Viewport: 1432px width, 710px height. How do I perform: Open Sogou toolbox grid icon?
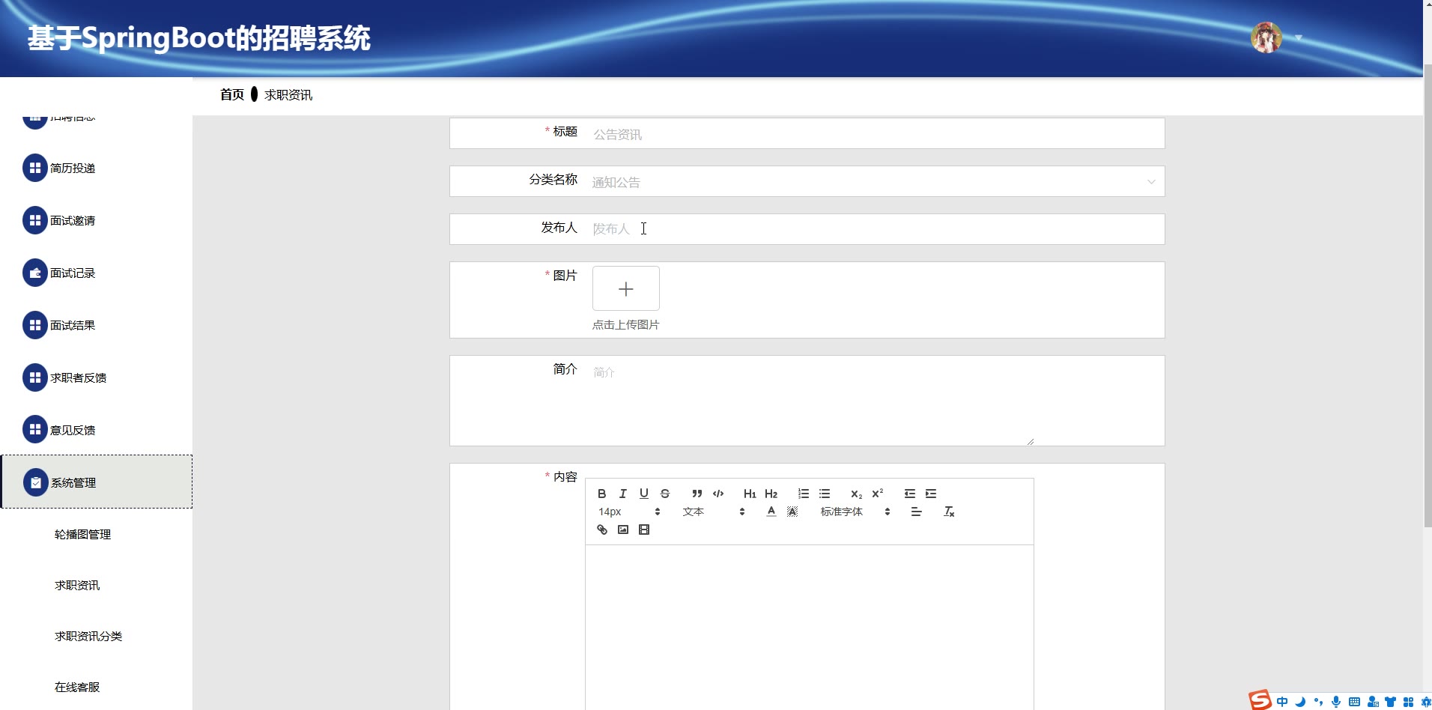1408,702
